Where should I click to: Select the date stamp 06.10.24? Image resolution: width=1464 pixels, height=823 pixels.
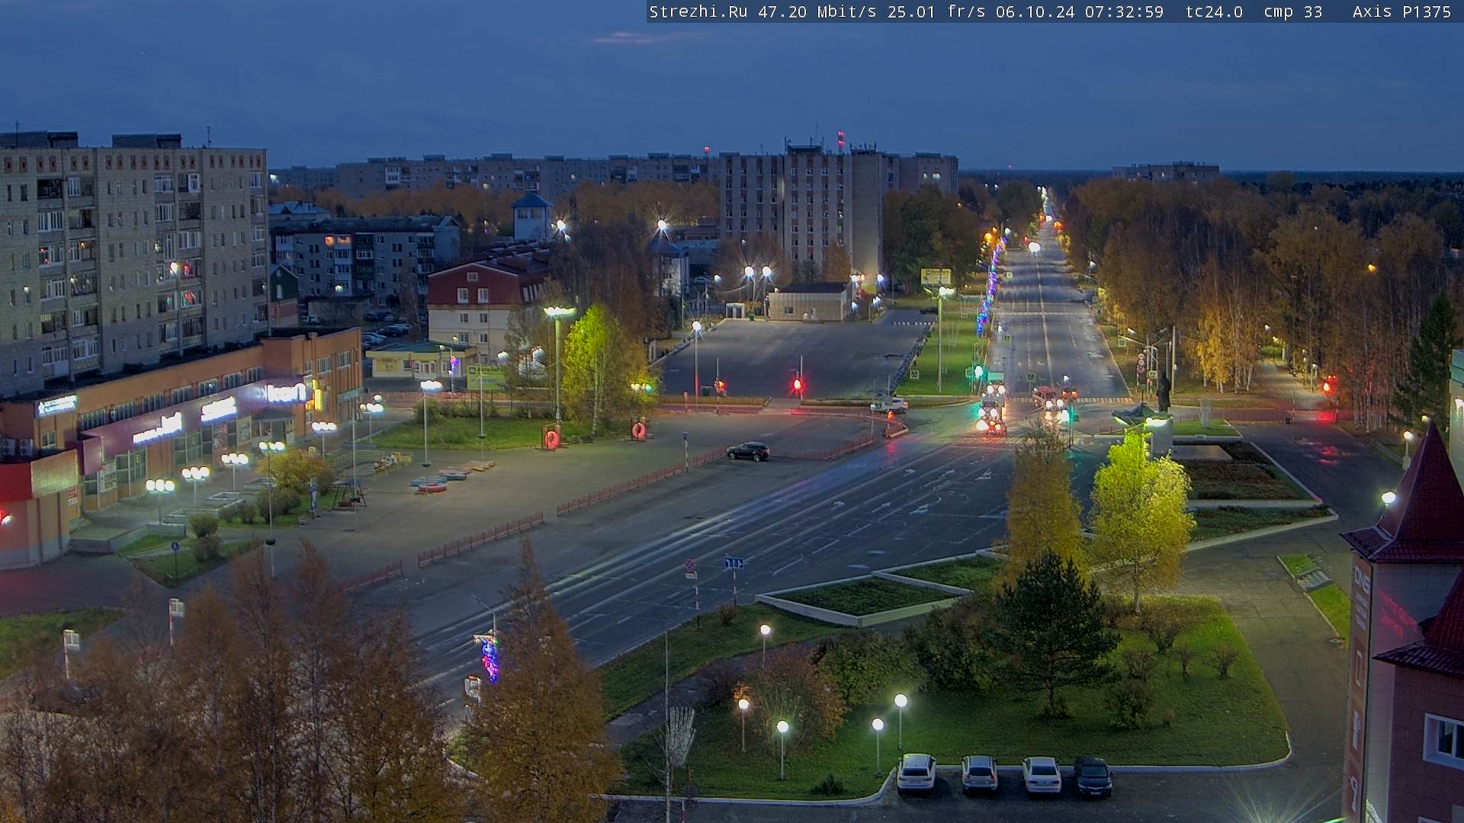click(x=1035, y=11)
